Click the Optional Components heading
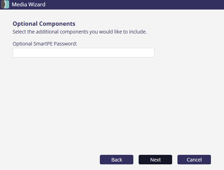224x170 pixels. click(x=44, y=24)
